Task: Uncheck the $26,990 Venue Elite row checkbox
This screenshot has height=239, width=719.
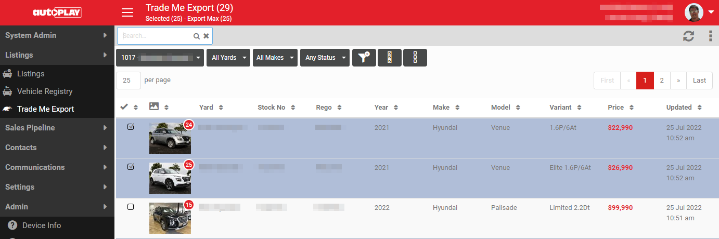Action: coord(131,167)
